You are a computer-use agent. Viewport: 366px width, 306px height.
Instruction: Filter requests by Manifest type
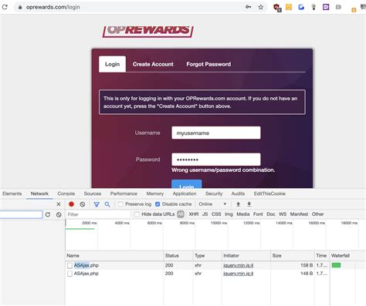click(x=299, y=214)
